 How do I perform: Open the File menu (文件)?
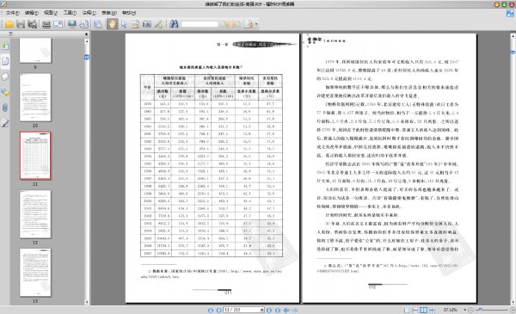13,13
